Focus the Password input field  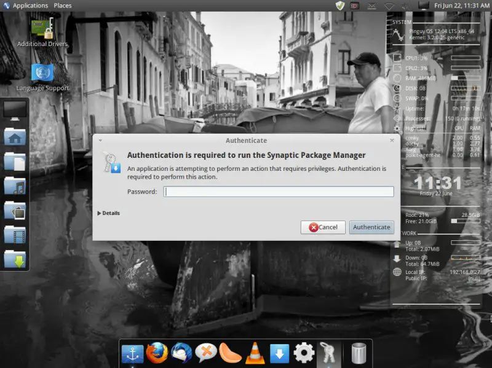coord(279,192)
